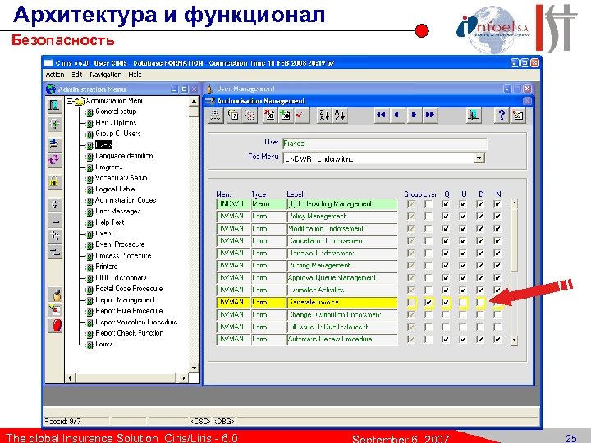Click the sort ascending icon with arrow
Viewport: 591px width, 443px height.
[340, 115]
